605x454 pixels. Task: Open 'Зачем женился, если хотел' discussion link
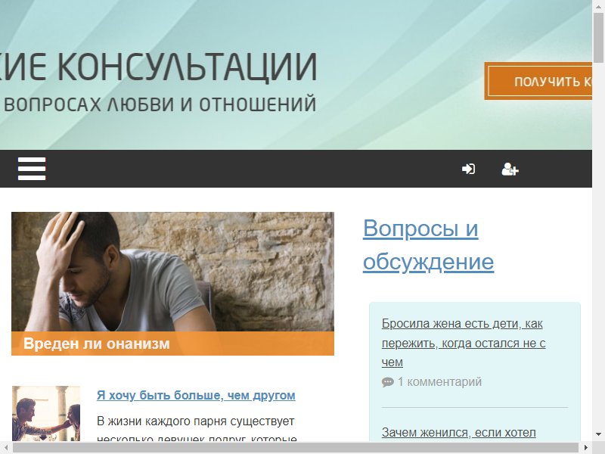(x=459, y=432)
